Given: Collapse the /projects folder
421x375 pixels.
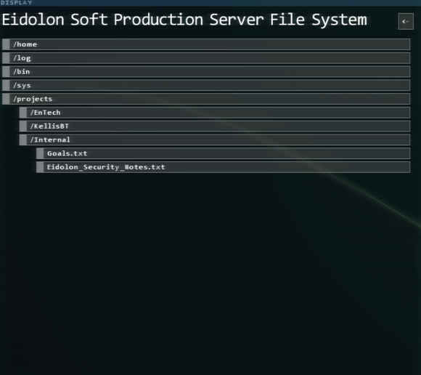Looking at the screenshot, I should (206, 99).
